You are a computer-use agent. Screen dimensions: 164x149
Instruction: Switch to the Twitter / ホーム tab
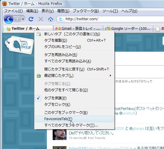pyautogui.click(x=28, y=28)
